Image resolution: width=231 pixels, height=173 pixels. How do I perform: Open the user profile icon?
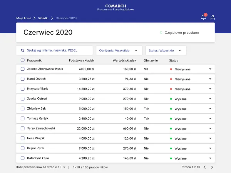click(213, 17)
